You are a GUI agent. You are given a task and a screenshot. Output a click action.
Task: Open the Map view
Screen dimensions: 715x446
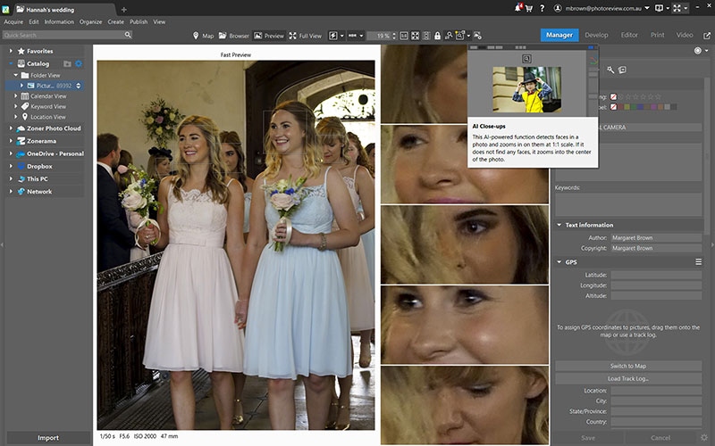pos(203,36)
